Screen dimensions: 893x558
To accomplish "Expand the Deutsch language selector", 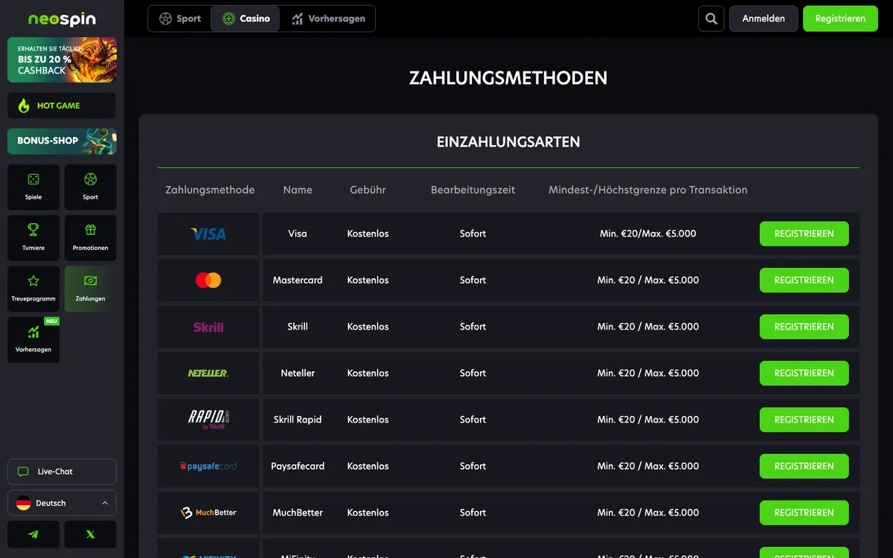I will coord(62,503).
